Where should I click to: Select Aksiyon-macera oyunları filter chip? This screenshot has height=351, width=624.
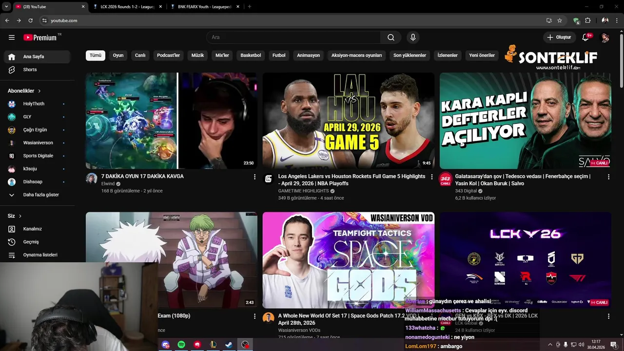point(357,55)
